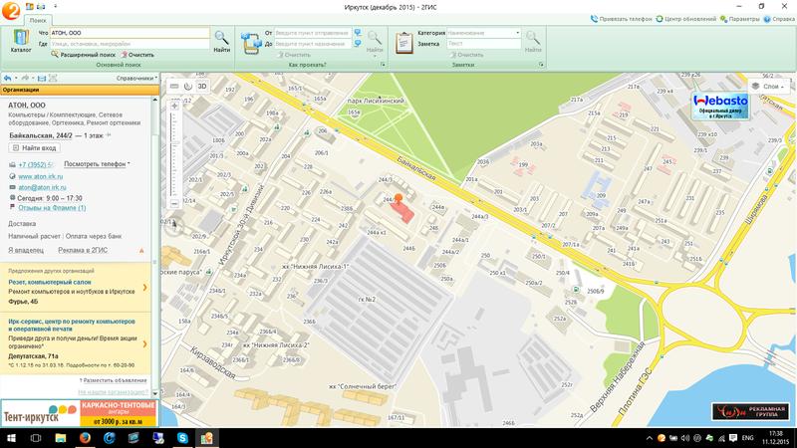
Task: Click the Windows Start button
Action: tap(11, 438)
